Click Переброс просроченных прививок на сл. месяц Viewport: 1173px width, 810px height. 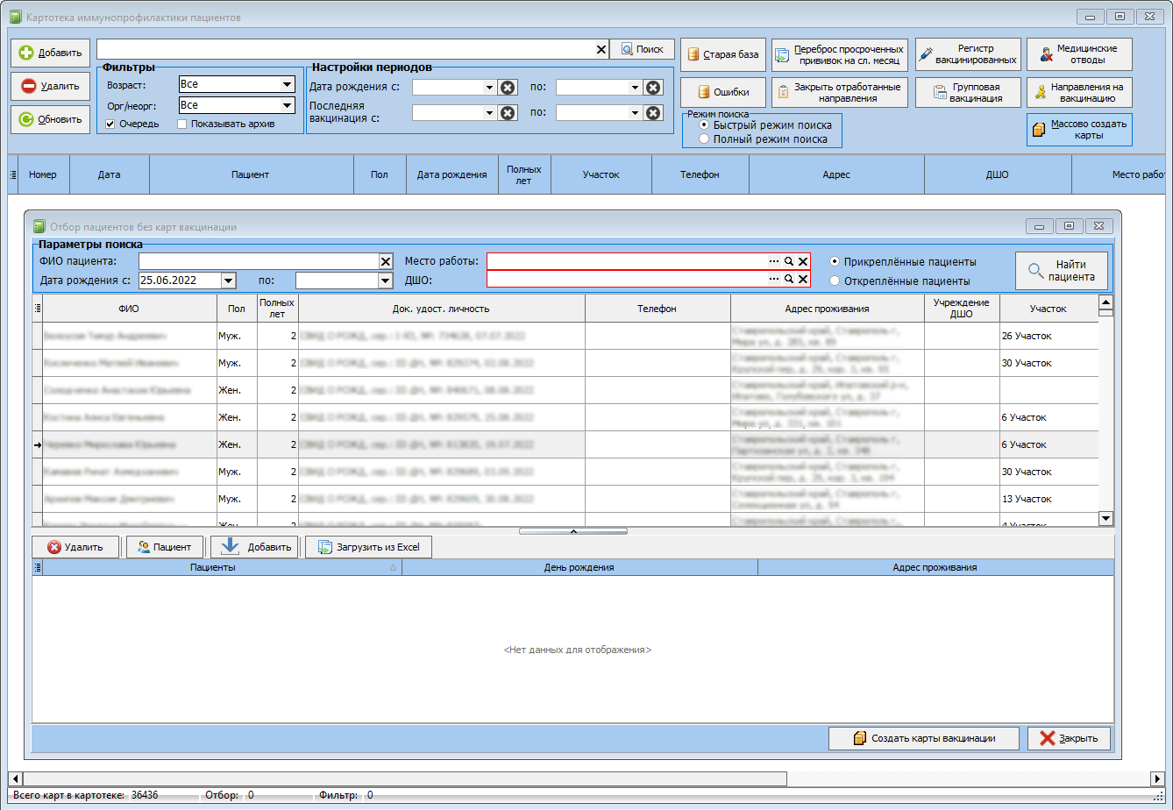839,54
